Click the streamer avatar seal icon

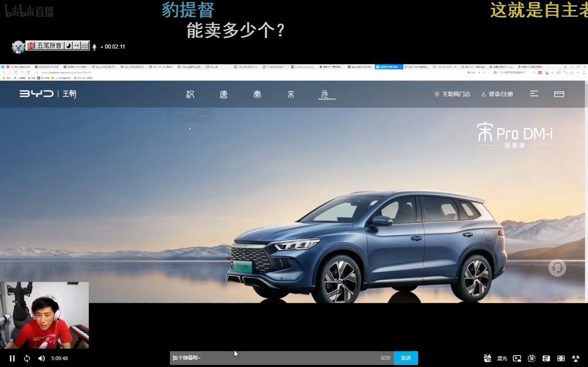click(18, 47)
